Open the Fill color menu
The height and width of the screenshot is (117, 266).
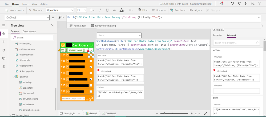click(x=143, y=10)
